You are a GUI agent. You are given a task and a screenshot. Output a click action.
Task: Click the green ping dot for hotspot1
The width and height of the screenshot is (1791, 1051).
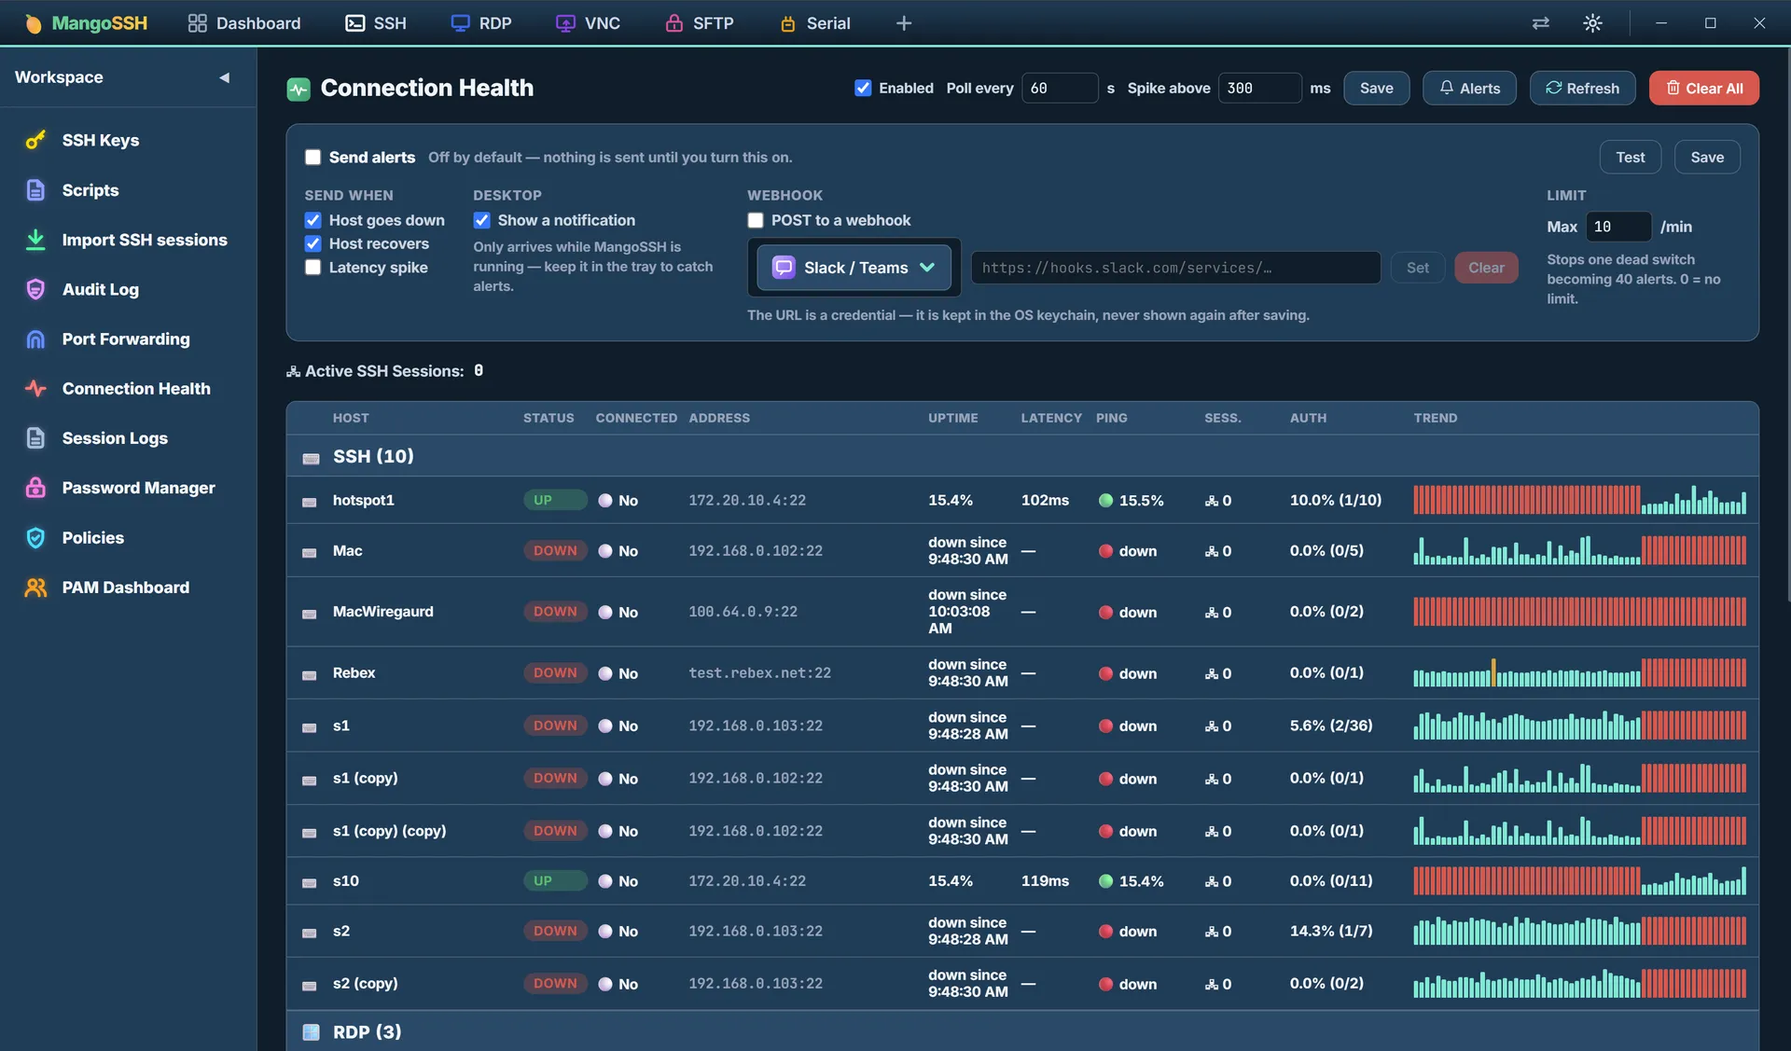coord(1105,501)
